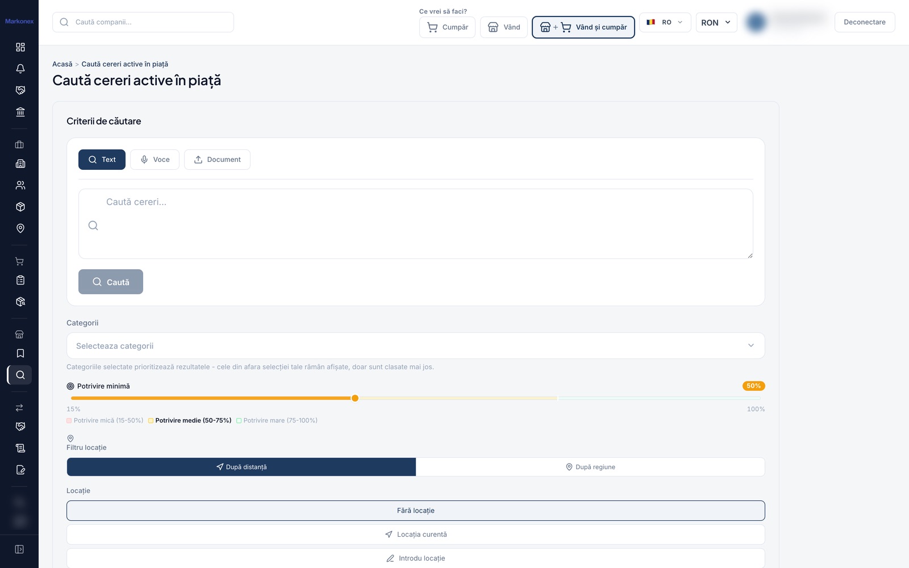Open the scroll document icon in sidebar
This screenshot has height=568, width=909.
[20, 448]
